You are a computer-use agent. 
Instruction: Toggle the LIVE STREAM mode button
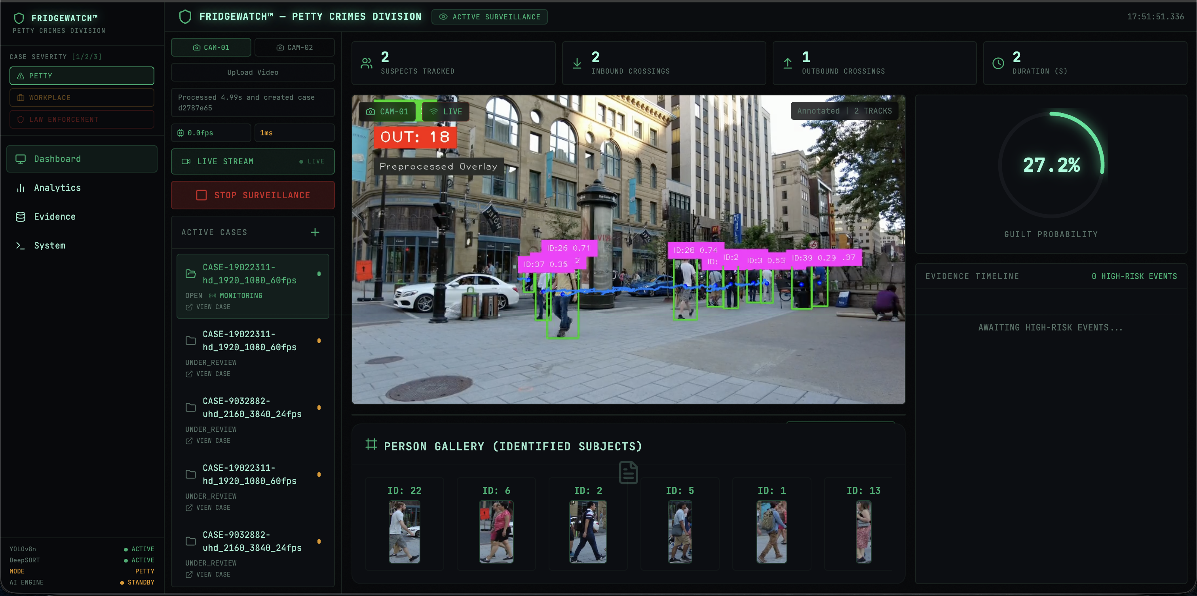click(x=252, y=161)
